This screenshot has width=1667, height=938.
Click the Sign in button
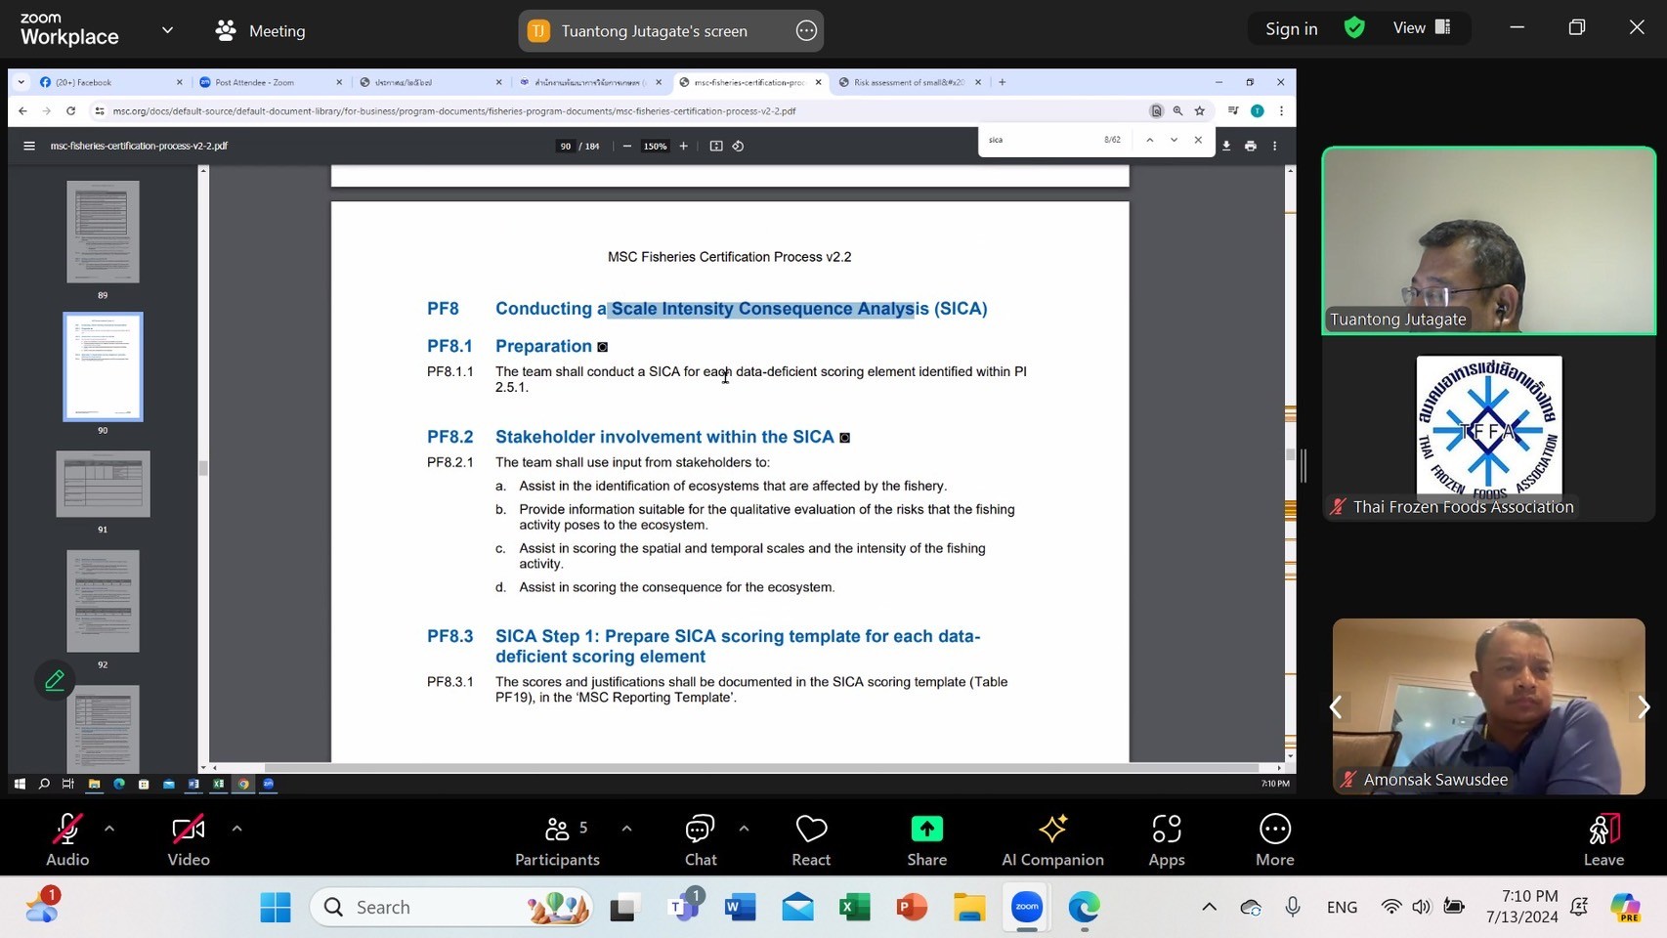click(1291, 29)
